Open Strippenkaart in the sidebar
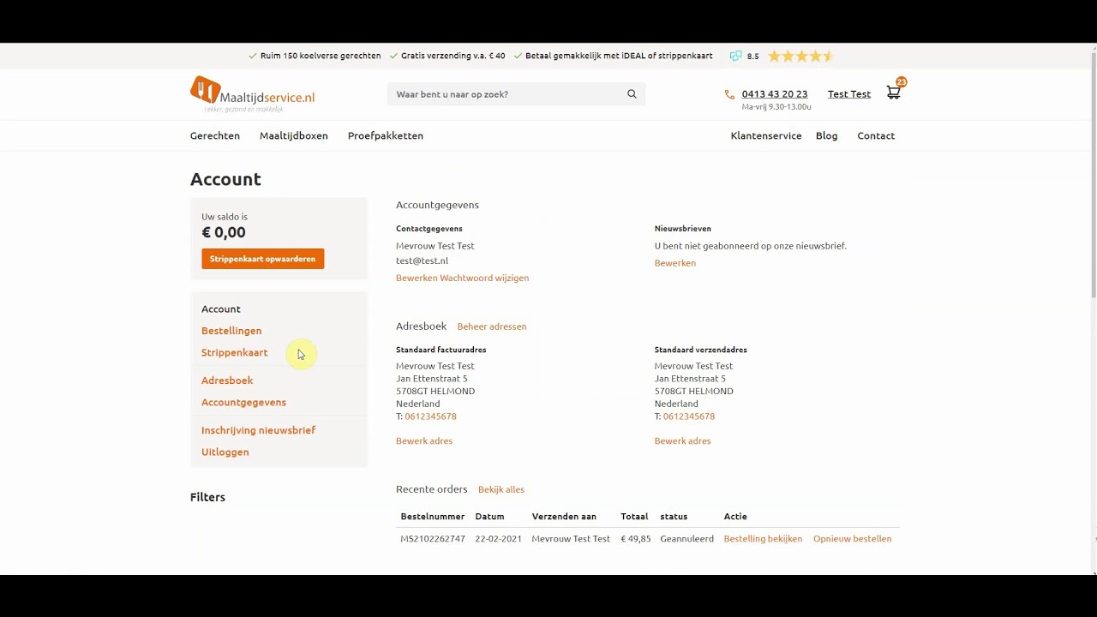1097x617 pixels. coord(235,352)
